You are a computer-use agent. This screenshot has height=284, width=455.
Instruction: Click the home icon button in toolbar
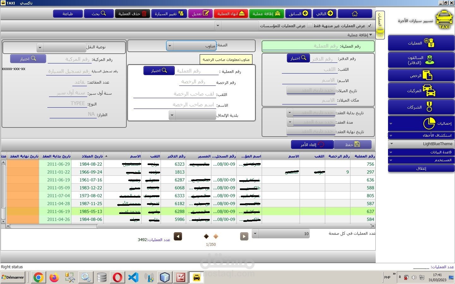355,14
